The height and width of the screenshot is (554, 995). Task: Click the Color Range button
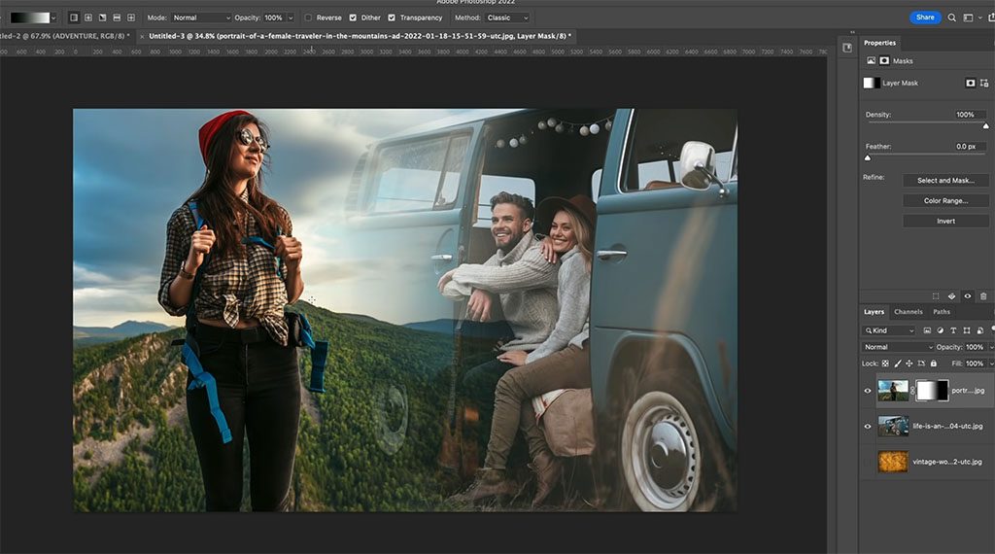pyautogui.click(x=945, y=200)
